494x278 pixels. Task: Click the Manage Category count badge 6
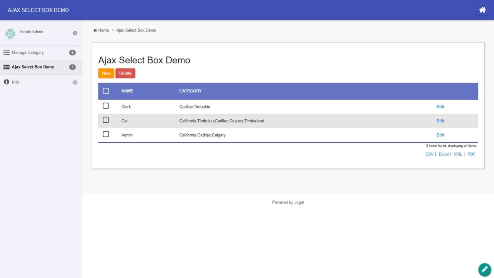click(x=72, y=53)
